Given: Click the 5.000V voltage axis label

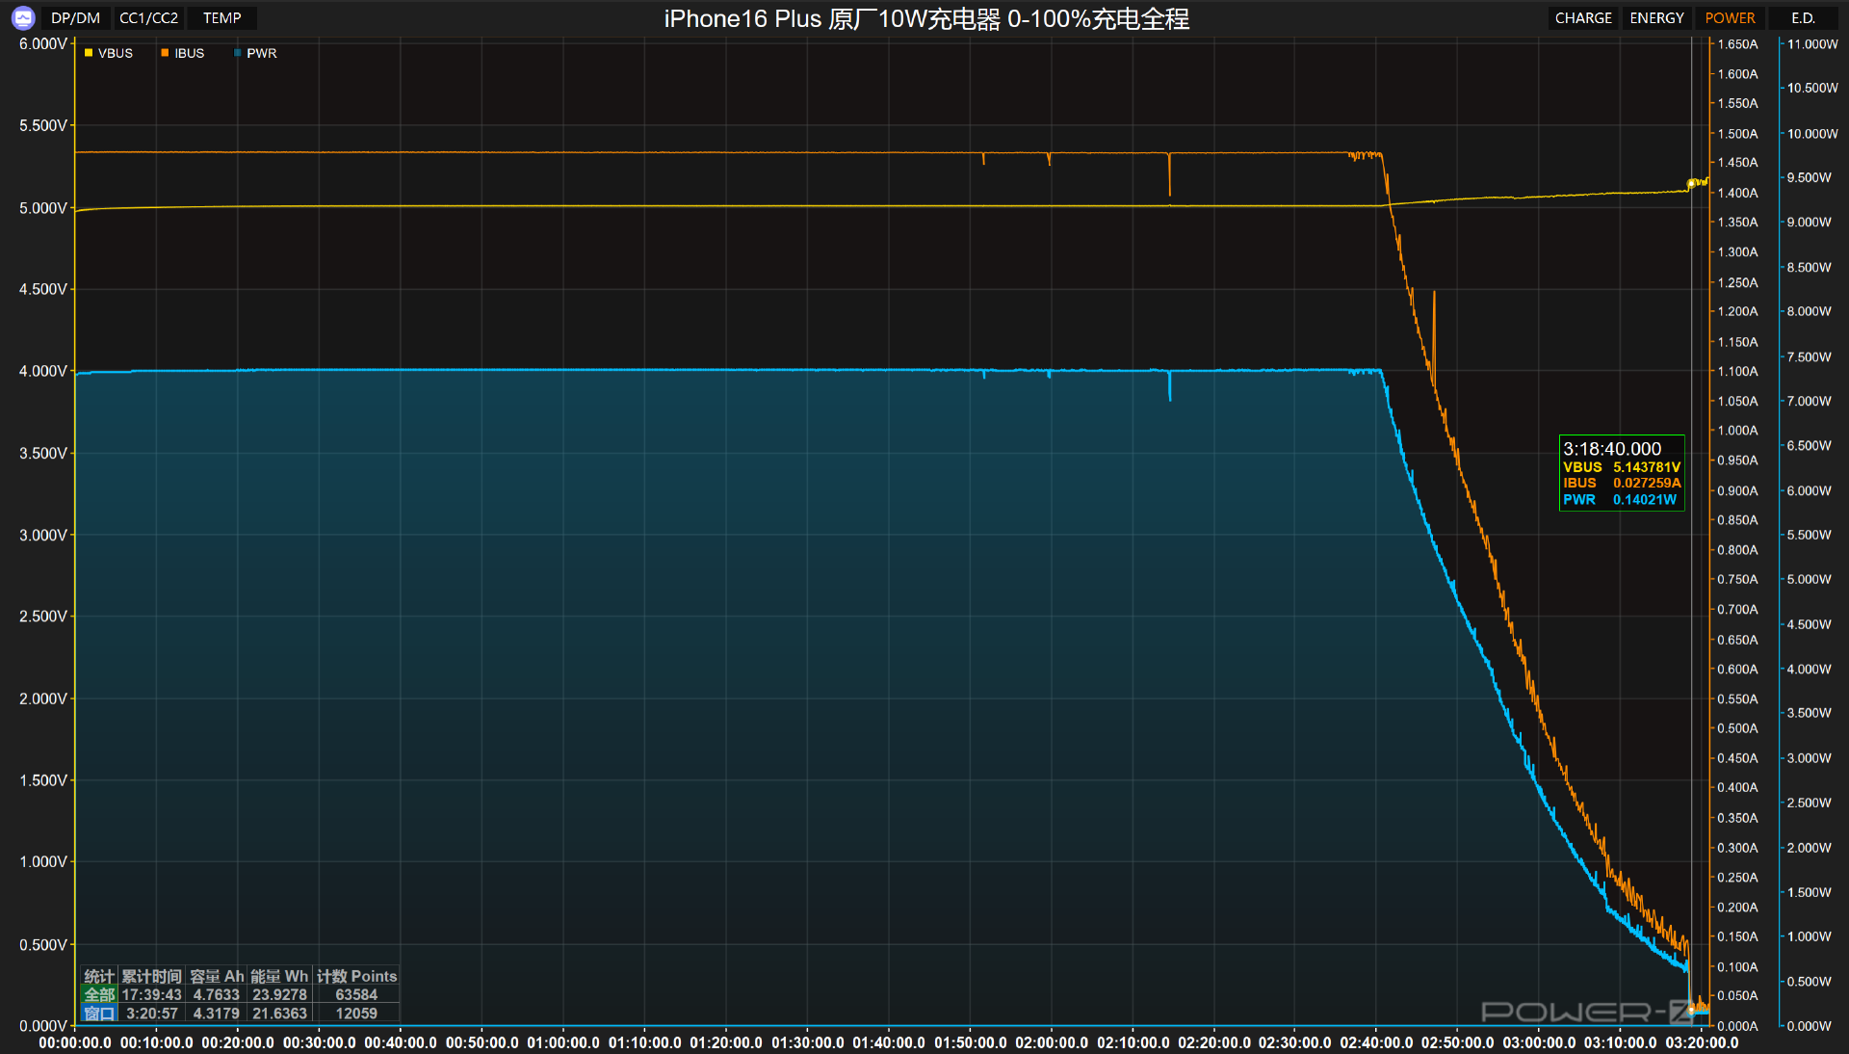Looking at the screenshot, I should tap(43, 208).
